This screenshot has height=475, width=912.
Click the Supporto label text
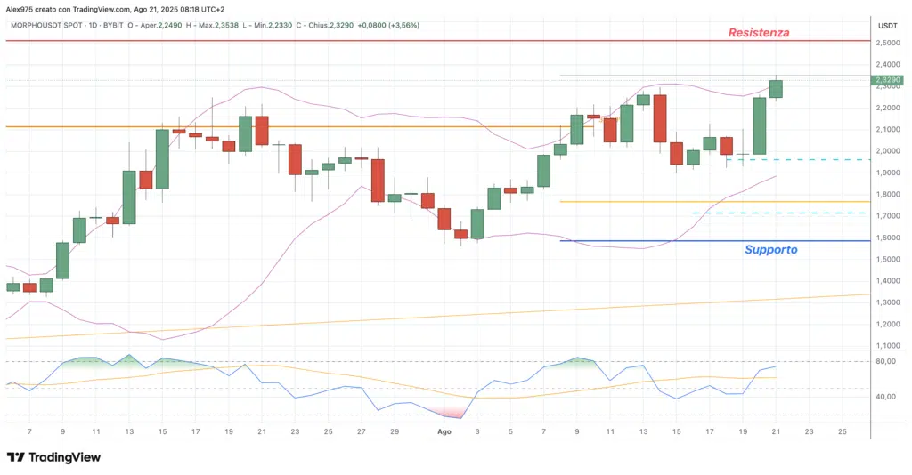(770, 250)
